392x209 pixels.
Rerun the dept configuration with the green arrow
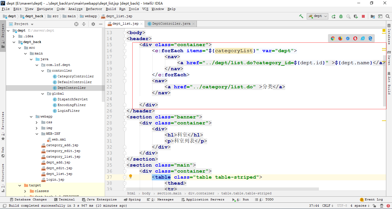click(333, 16)
